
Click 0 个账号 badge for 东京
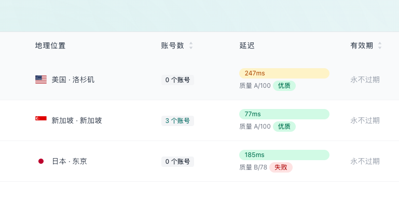177,162
